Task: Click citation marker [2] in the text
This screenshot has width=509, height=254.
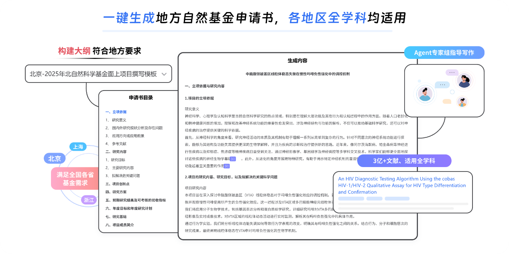Action: point(226,166)
